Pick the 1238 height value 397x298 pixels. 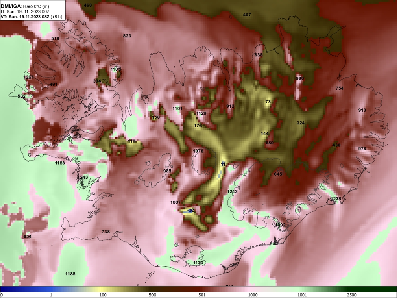[336, 199]
